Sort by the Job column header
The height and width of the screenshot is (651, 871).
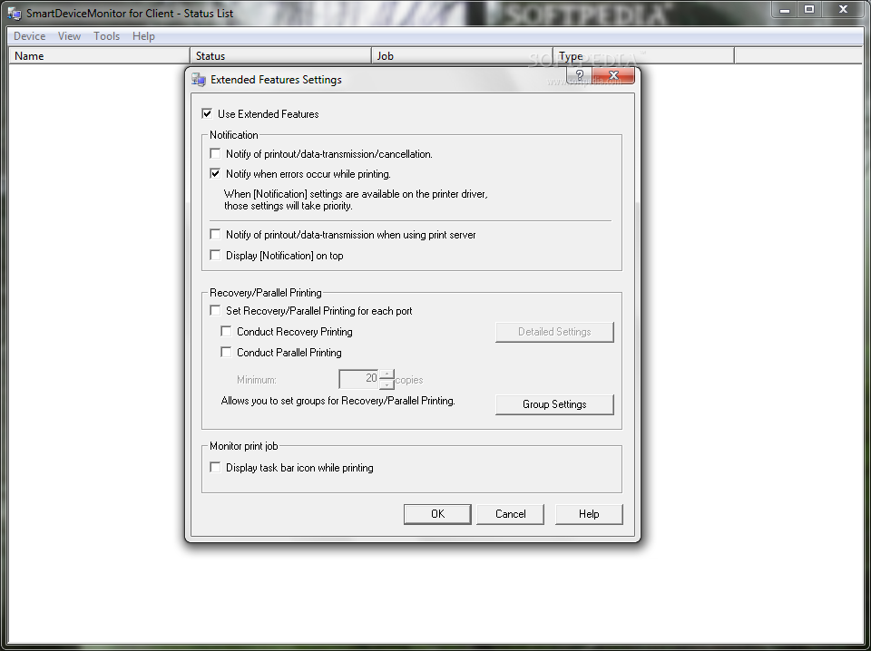462,55
